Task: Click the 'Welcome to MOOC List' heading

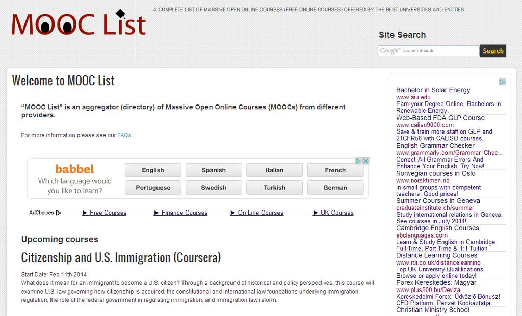Action: 63,81
